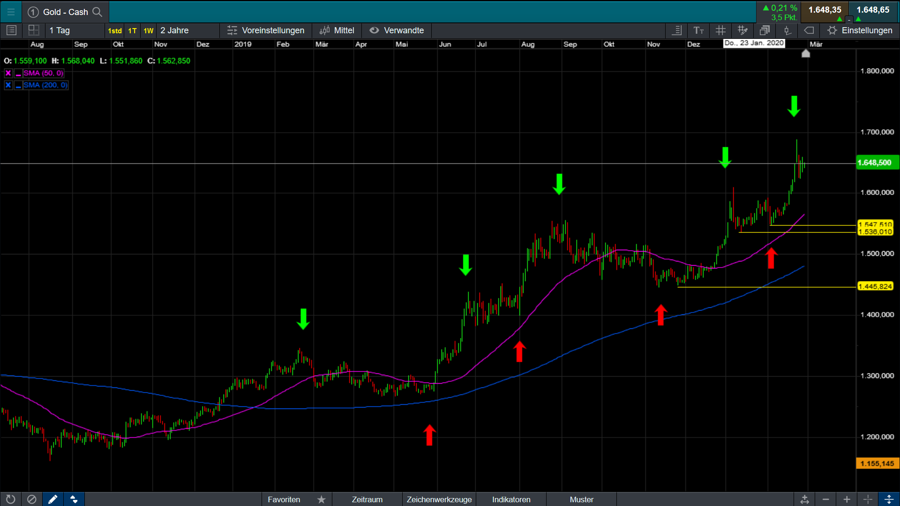Open the Zeichenwerkzeuge tab

pos(439,499)
